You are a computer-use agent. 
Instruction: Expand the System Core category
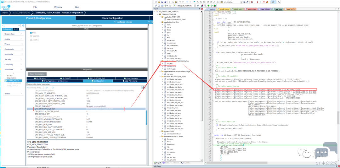pyautogui.click(x=9, y=34)
